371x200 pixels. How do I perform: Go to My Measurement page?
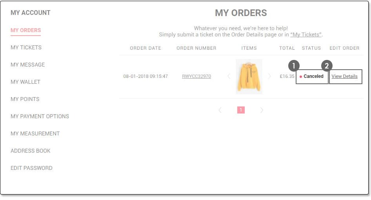click(x=35, y=133)
